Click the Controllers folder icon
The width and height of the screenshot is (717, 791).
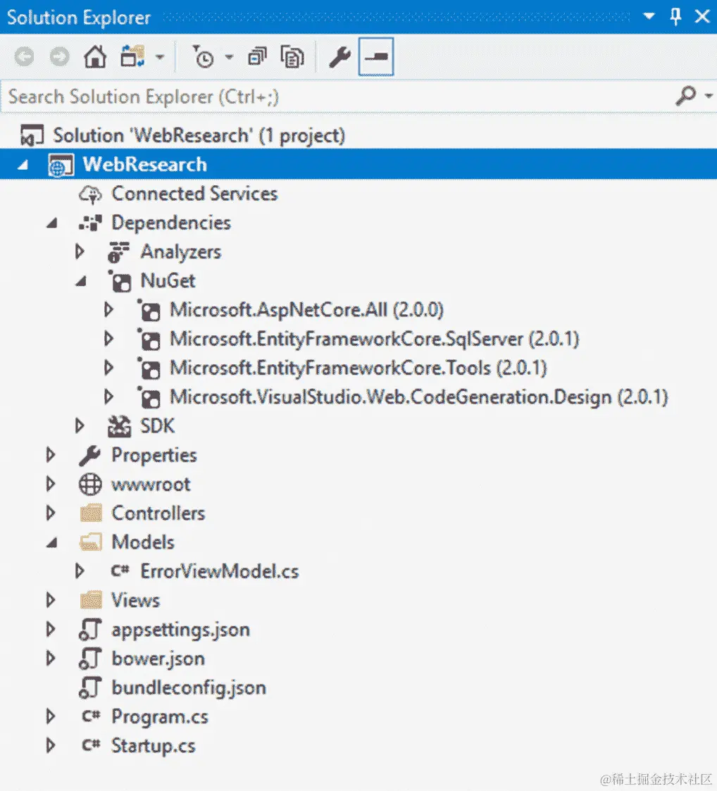91,513
